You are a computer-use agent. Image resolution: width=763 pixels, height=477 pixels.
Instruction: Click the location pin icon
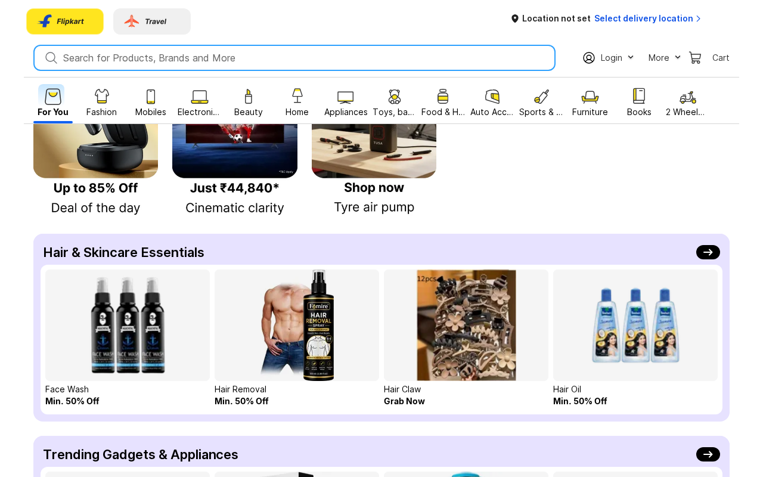pyautogui.click(x=515, y=18)
